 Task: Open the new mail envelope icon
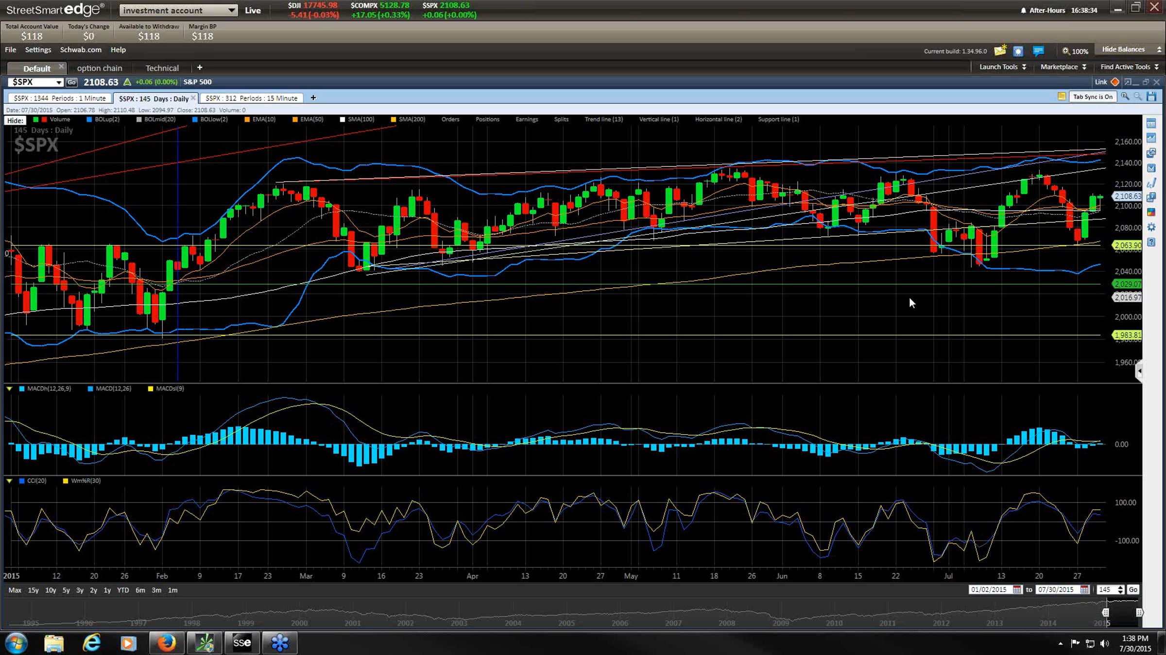tap(1000, 50)
